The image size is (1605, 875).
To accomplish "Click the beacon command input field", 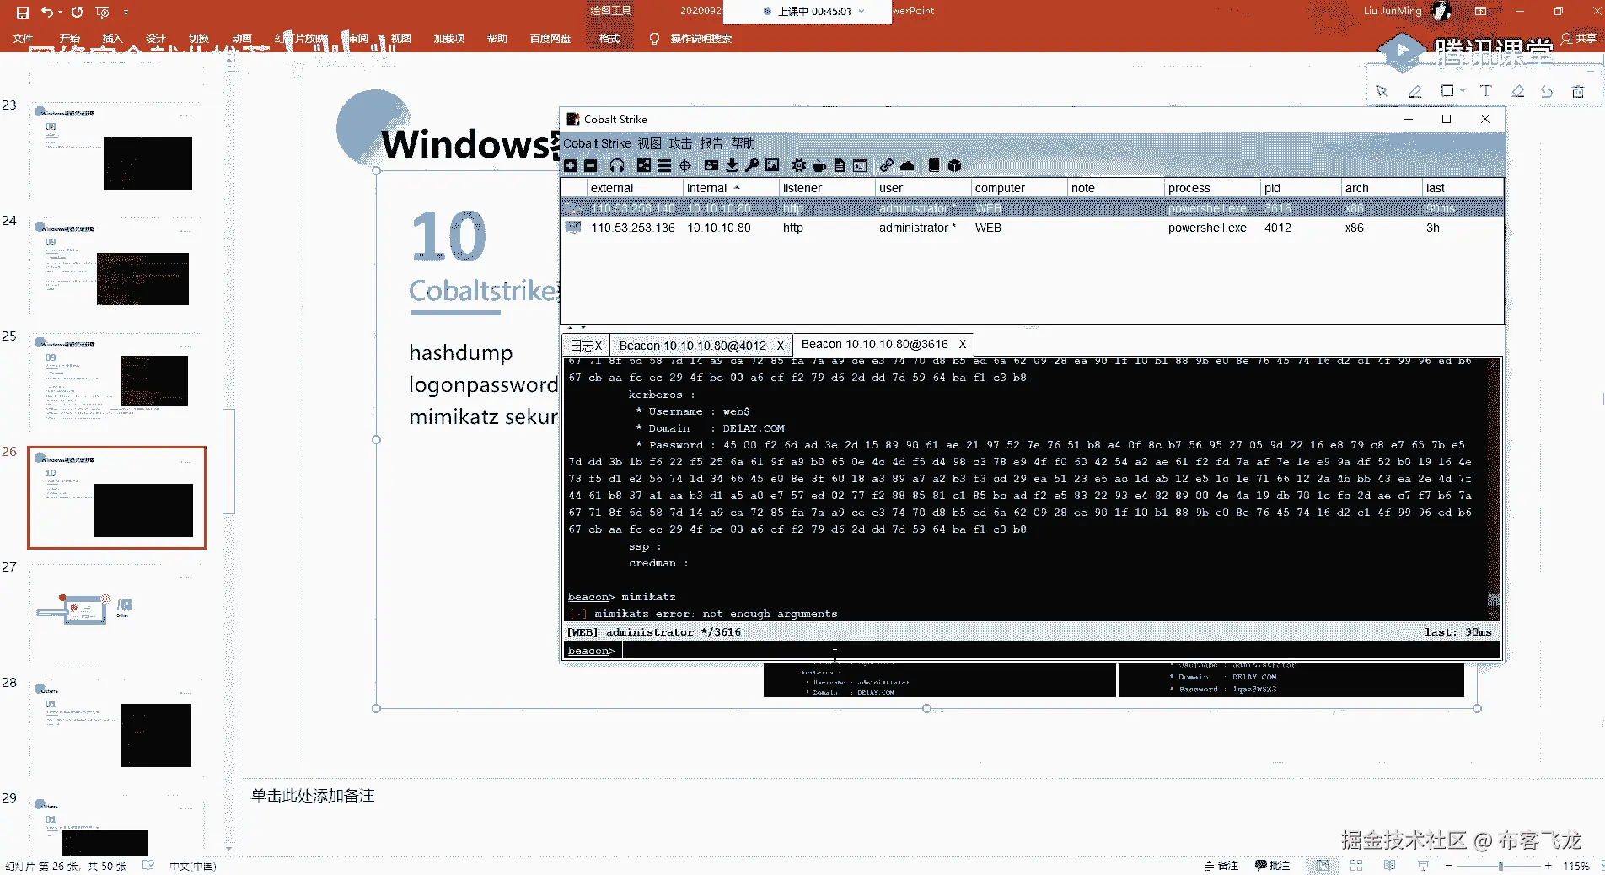I will [1061, 651].
